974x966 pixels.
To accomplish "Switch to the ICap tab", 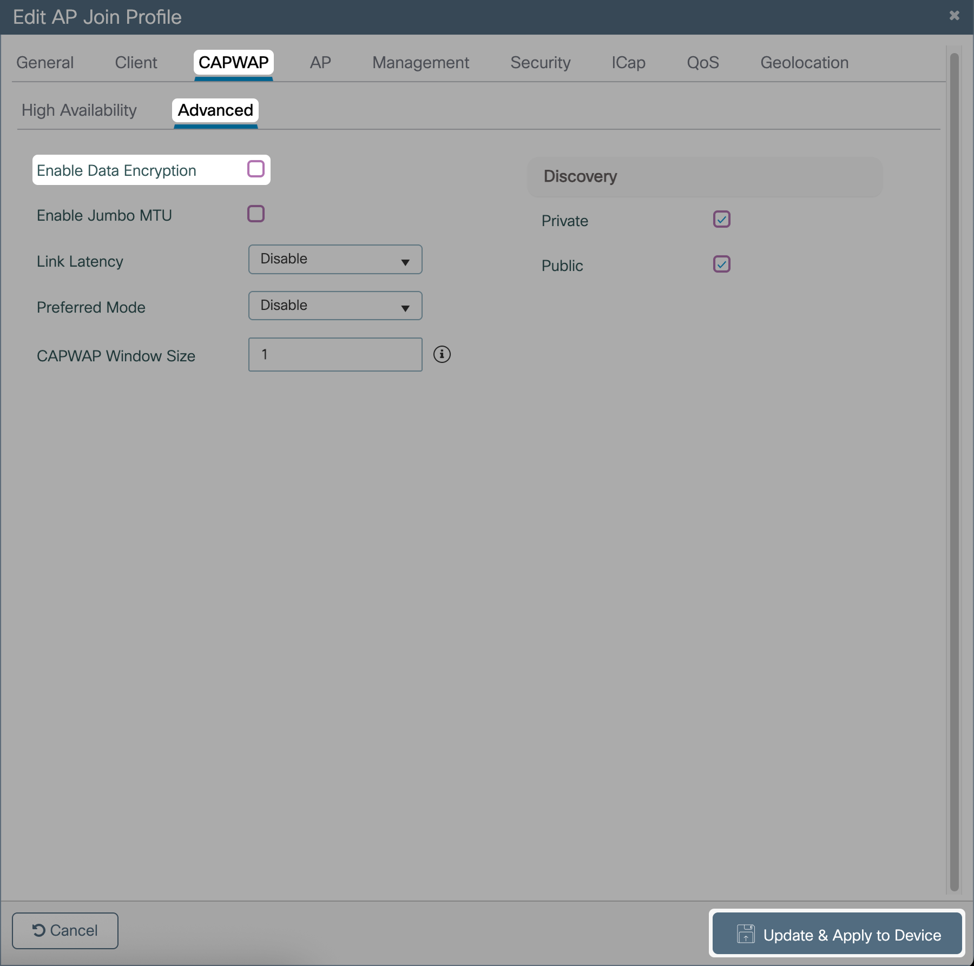I will (x=628, y=63).
